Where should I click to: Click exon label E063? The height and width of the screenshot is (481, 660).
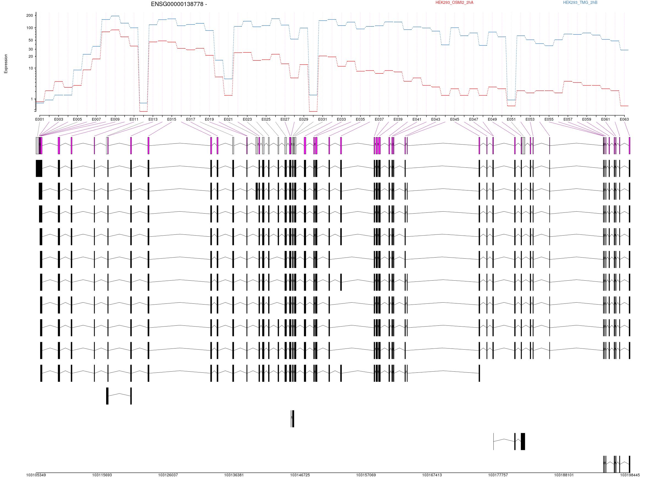coord(624,119)
